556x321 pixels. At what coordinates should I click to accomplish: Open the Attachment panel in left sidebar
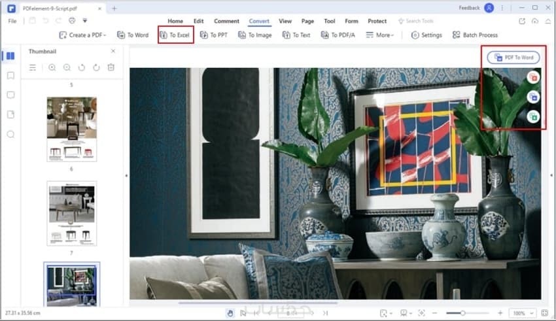pos(11,114)
